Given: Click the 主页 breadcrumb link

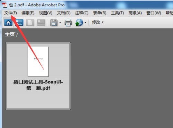Looking at the screenshot, I should (x=10, y=34).
